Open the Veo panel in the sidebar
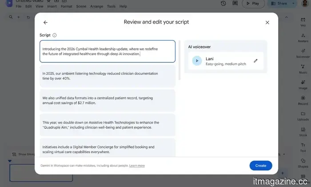 pyautogui.click(x=303, y=22)
